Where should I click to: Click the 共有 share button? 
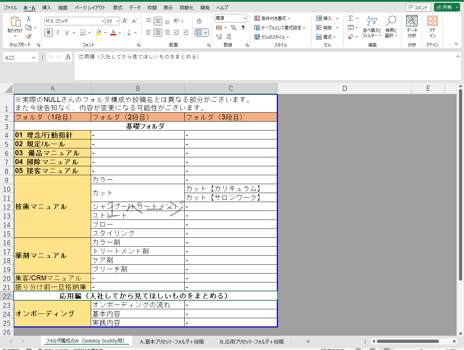(x=444, y=7)
